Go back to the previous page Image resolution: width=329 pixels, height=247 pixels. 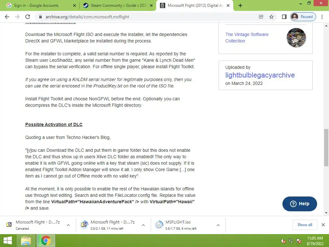pyautogui.click(x=7, y=17)
